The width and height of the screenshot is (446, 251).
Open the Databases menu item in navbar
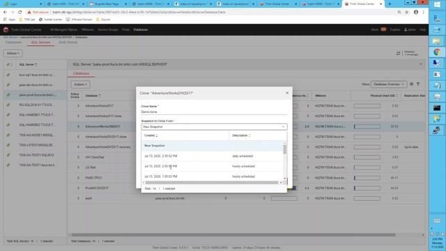click(x=141, y=29)
